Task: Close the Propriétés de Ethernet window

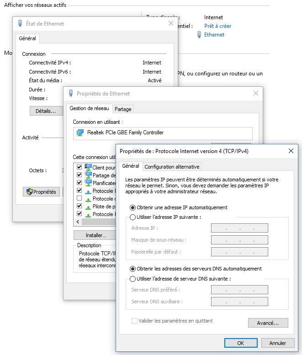Action: [x=256, y=93]
